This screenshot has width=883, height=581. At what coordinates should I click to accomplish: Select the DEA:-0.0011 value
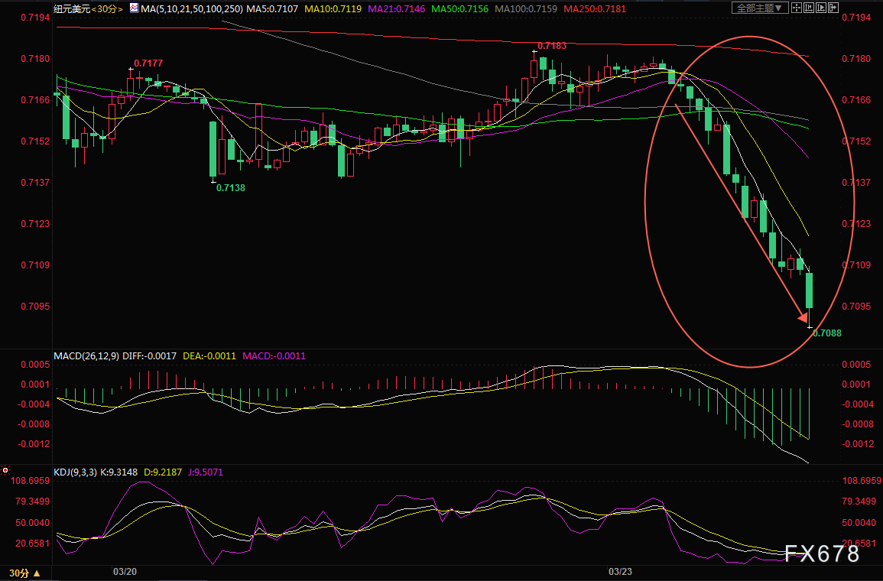coord(209,355)
